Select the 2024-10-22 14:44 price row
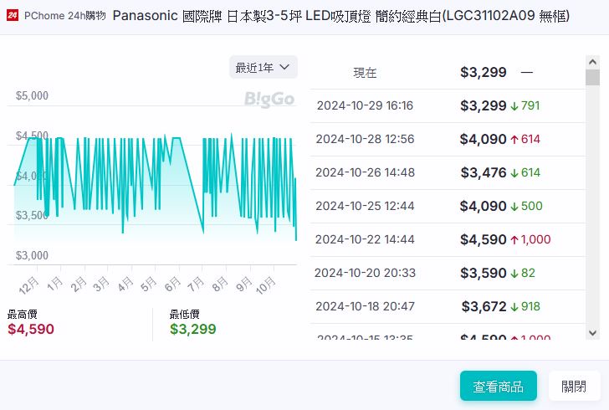This screenshot has height=410, width=609. coord(448,239)
